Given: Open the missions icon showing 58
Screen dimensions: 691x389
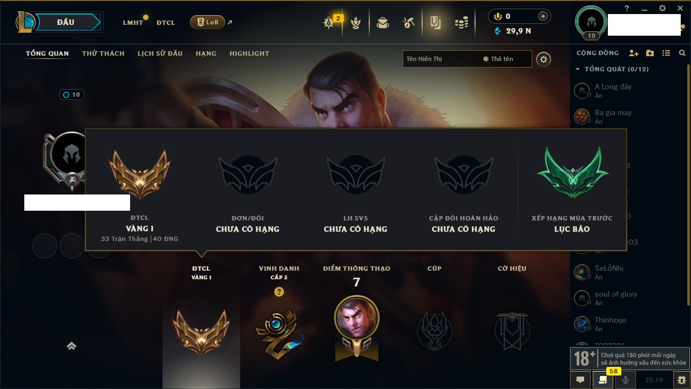Looking at the screenshot, I should pyautogui.click(x=602, y=380).
